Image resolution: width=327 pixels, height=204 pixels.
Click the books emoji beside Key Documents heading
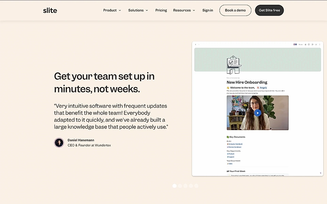click(228, 137)
